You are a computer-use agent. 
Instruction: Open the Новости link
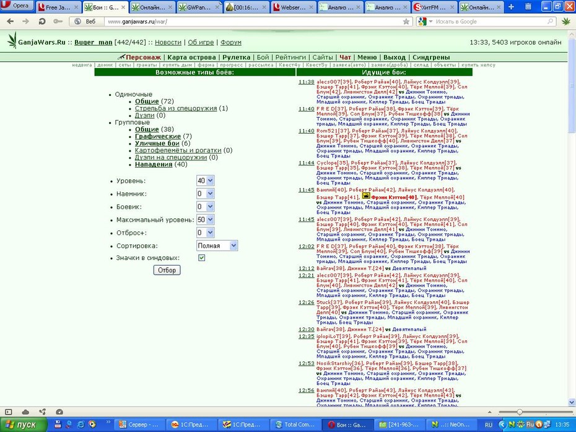pos(168,42)
